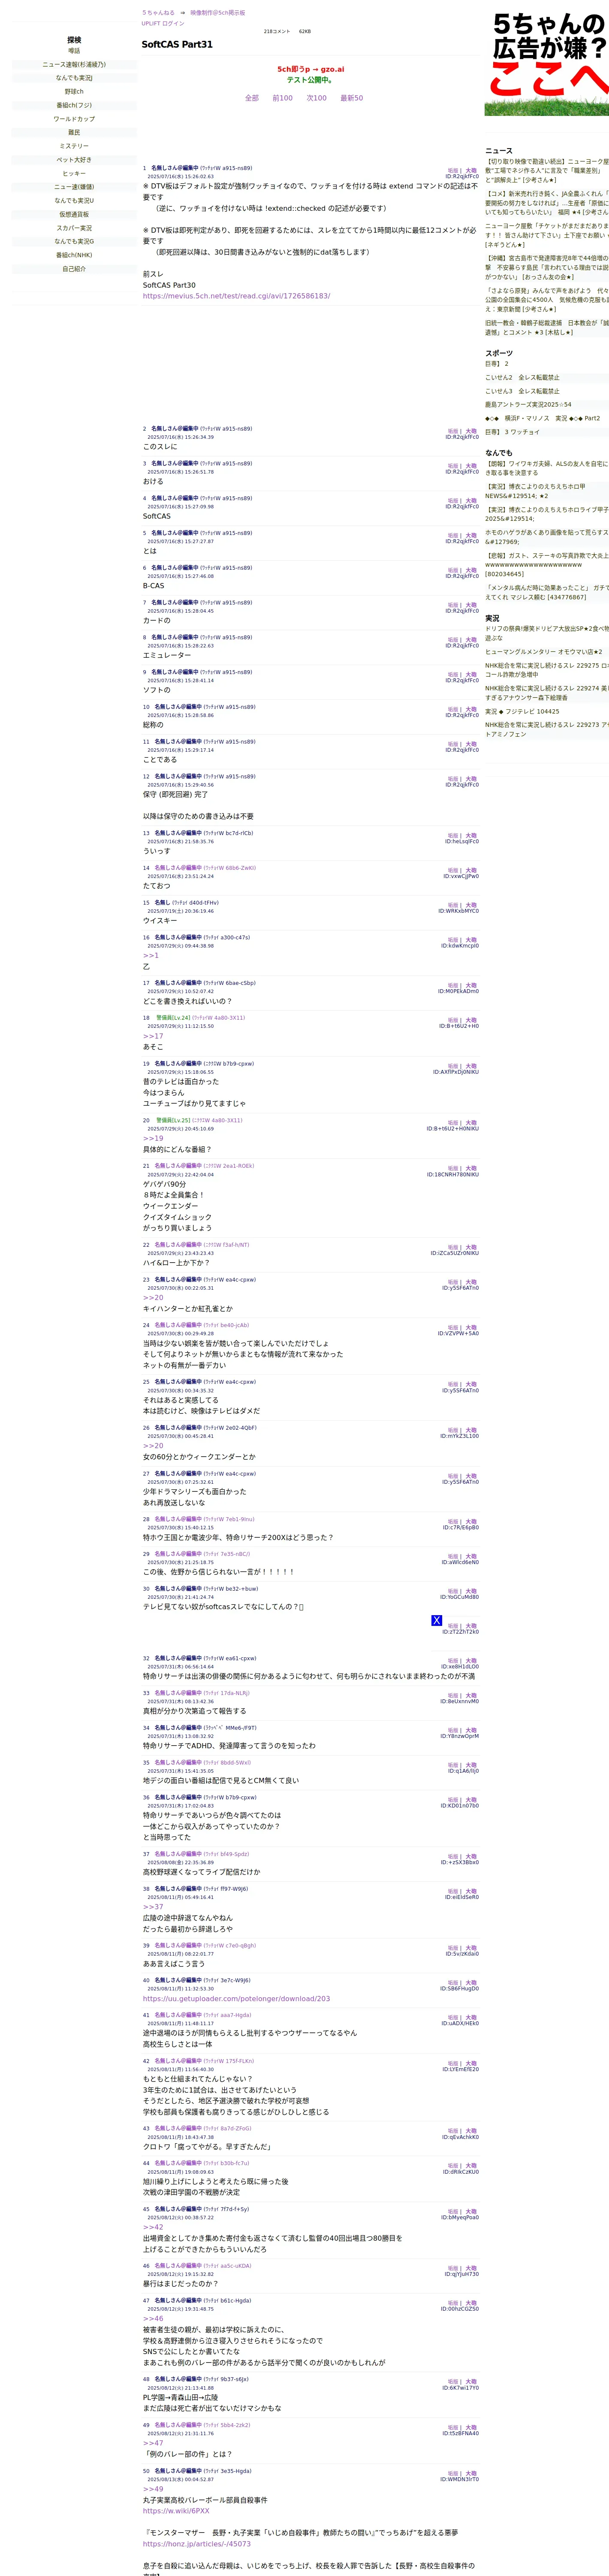609x2576 pixels.
Task: Open 仮想通貨板 in the sidebar
Action: tap(74, 214)
